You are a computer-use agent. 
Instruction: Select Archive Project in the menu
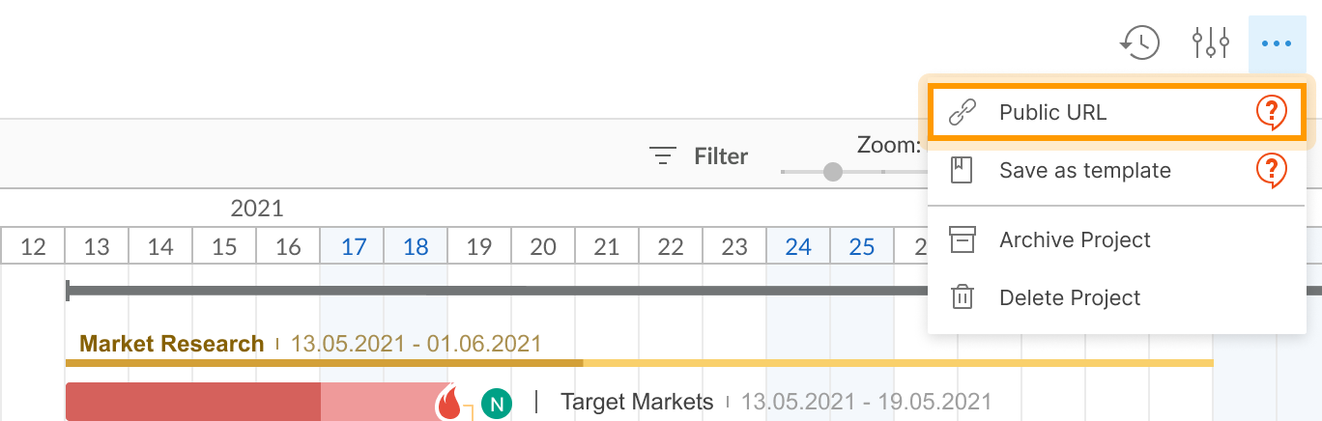1075,239
